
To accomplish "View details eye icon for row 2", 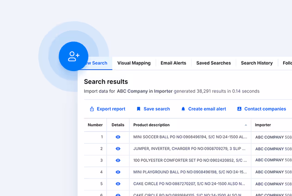I will tap(118, 149).
